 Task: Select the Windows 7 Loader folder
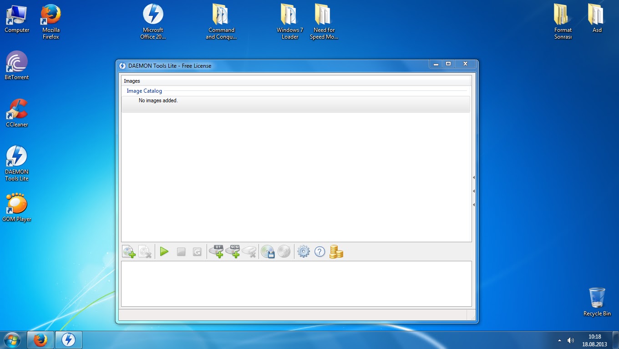tap(290, 22)
